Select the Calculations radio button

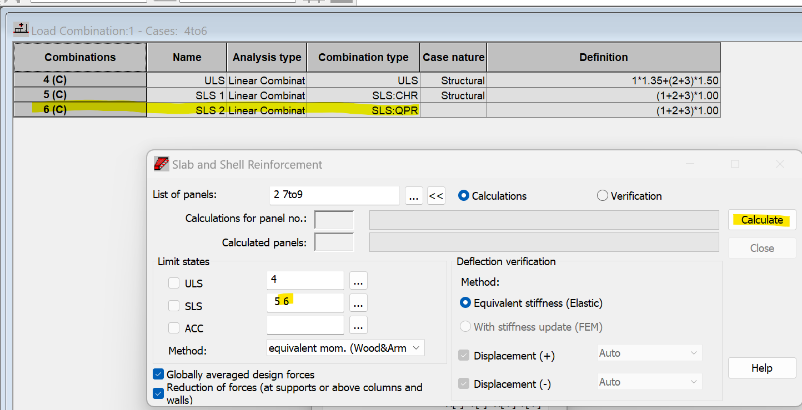coord(463,196)
